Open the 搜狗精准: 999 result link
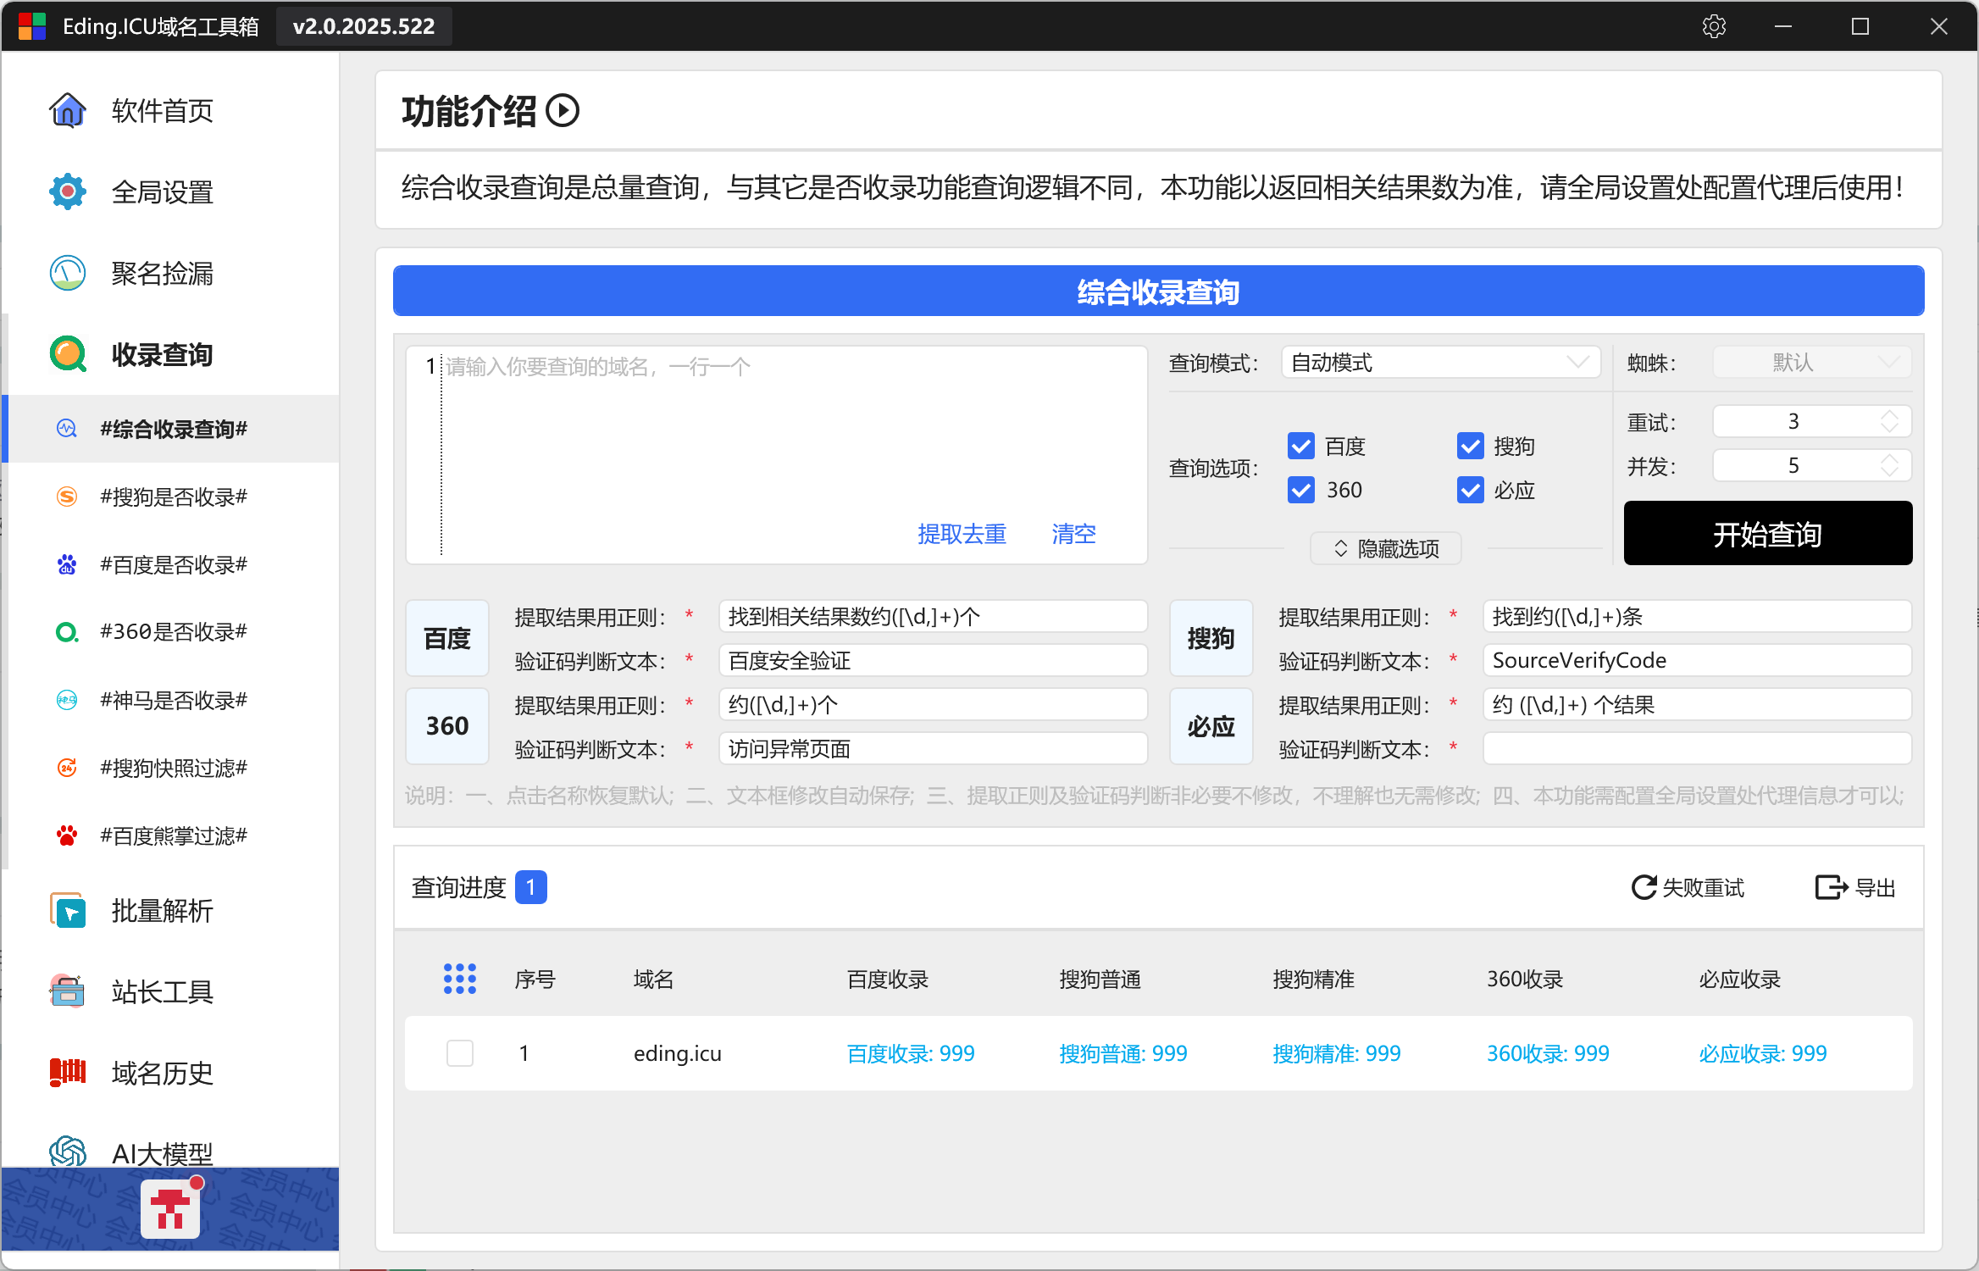 point(1337,1053)
